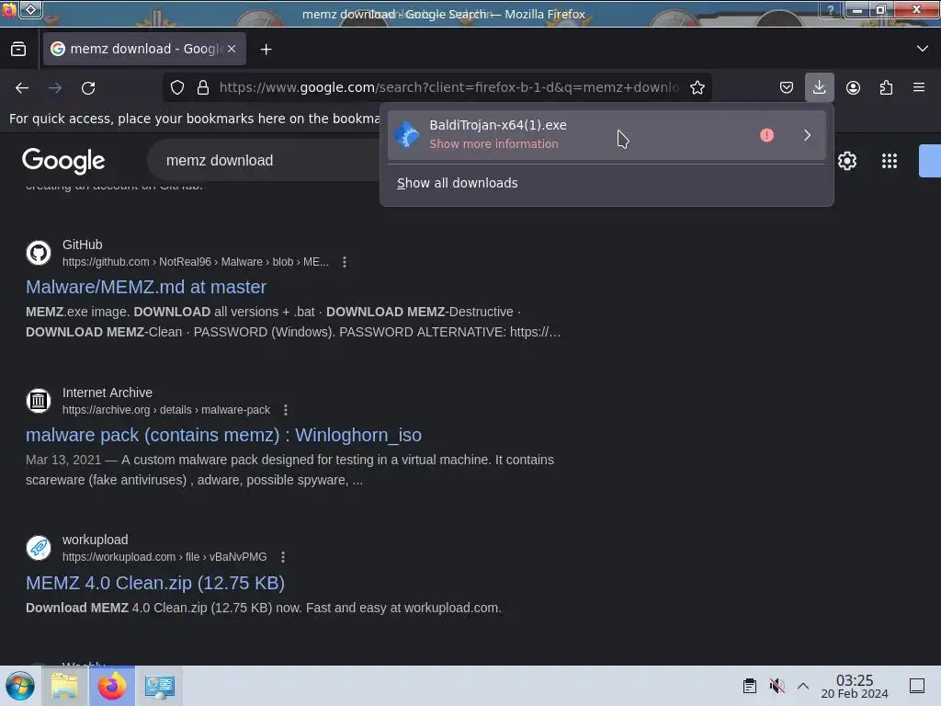Click the workupload.com file breadcrumb URL
This screenshot has width=941, height=706.
pos(164,557)
